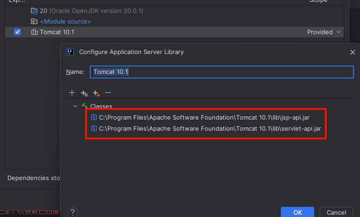This screenshot has height=217, width=360.
Task: Collapse the Classes tree node
Action: [x=75, y=106]
